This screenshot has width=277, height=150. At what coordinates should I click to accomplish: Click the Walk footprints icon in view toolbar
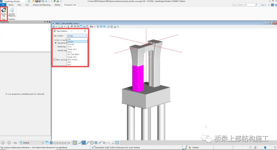point(91,27)
